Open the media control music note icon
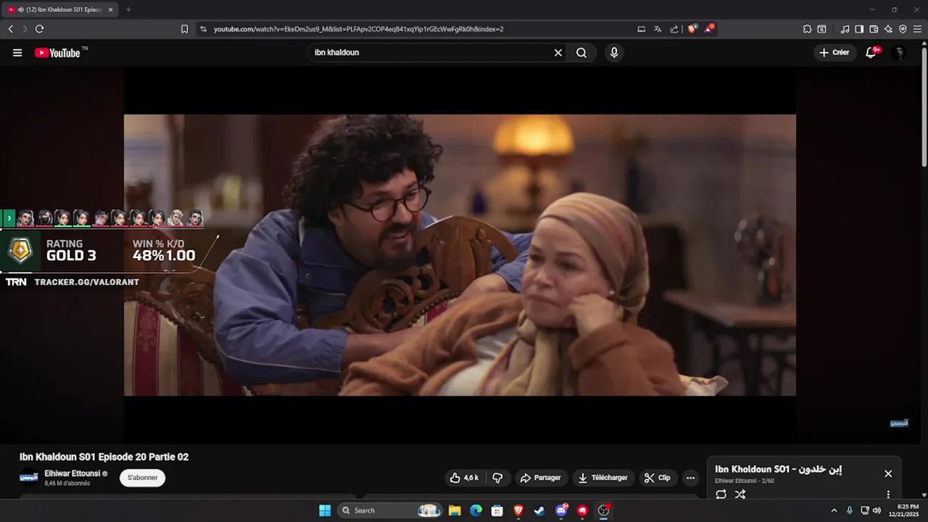This screenshot has height=522, width=928. point(845,29)
